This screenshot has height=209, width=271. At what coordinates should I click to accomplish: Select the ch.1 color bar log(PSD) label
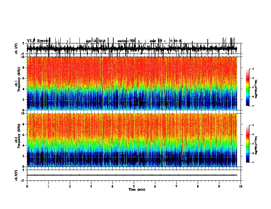pyautogui.click(x=256, y=89)
